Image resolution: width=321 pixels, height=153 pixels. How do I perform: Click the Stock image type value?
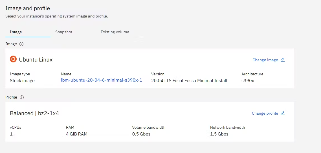(x=22, y=81)
